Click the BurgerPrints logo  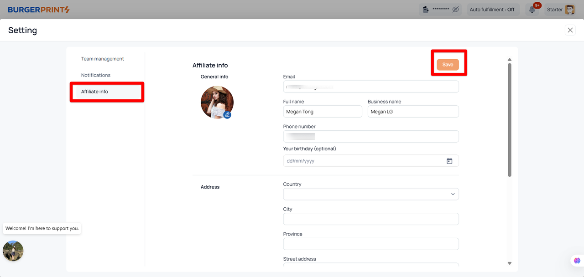pos(39,10)
